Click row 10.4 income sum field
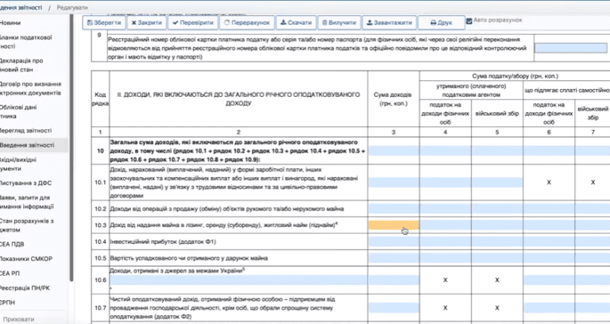 pyautogui.click(x=393, y=242)
